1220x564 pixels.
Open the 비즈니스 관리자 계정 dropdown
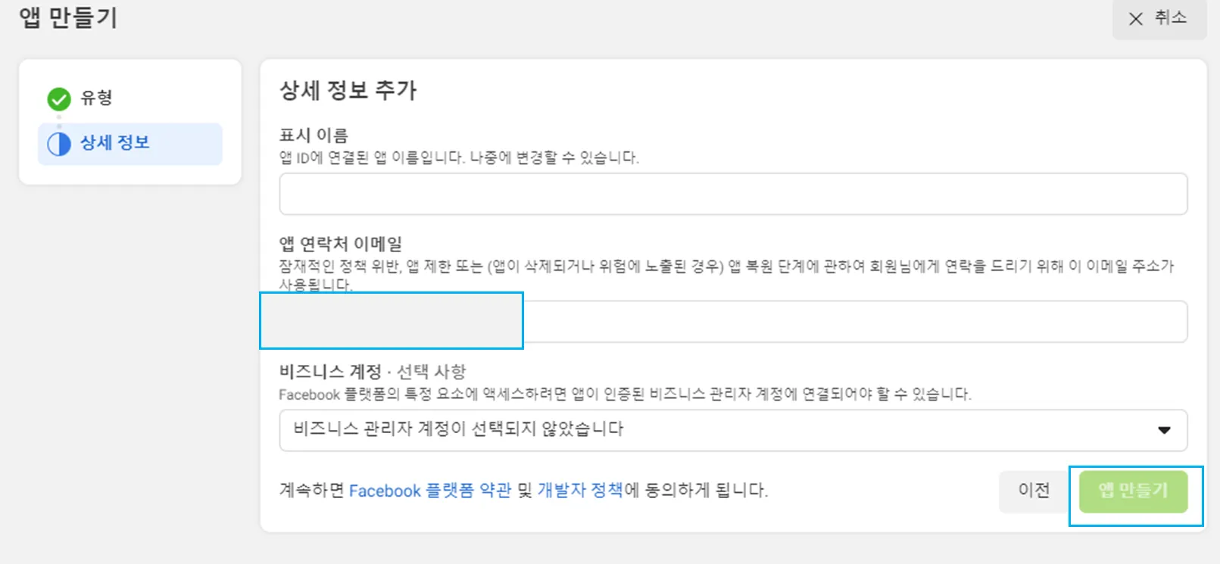[719, 430]
